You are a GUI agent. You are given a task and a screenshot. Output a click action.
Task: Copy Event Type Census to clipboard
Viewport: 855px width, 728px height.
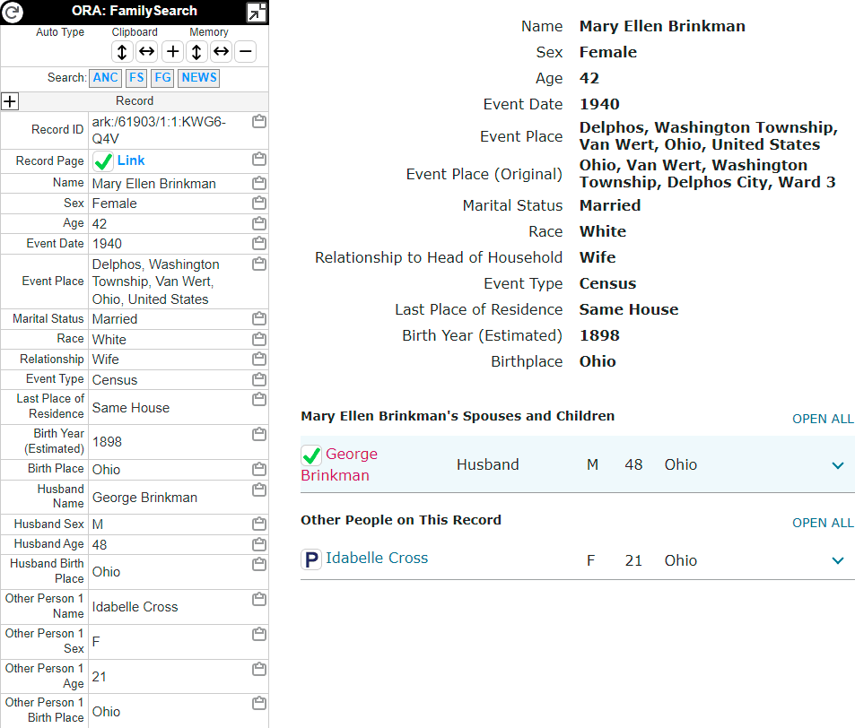259,378
